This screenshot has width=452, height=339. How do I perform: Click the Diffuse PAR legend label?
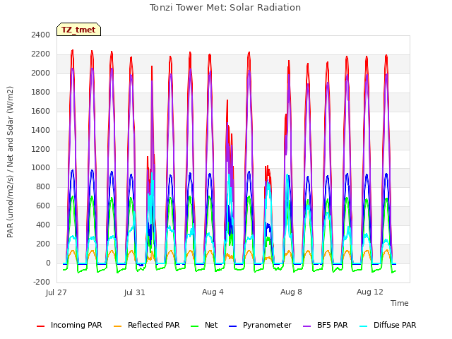(x=395, y=325)
